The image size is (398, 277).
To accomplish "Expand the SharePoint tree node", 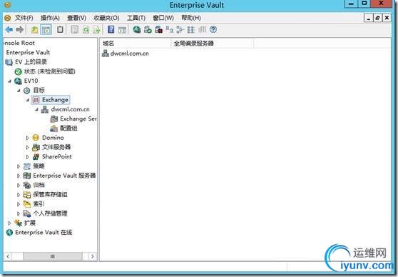I will click(x=28, y=157).
